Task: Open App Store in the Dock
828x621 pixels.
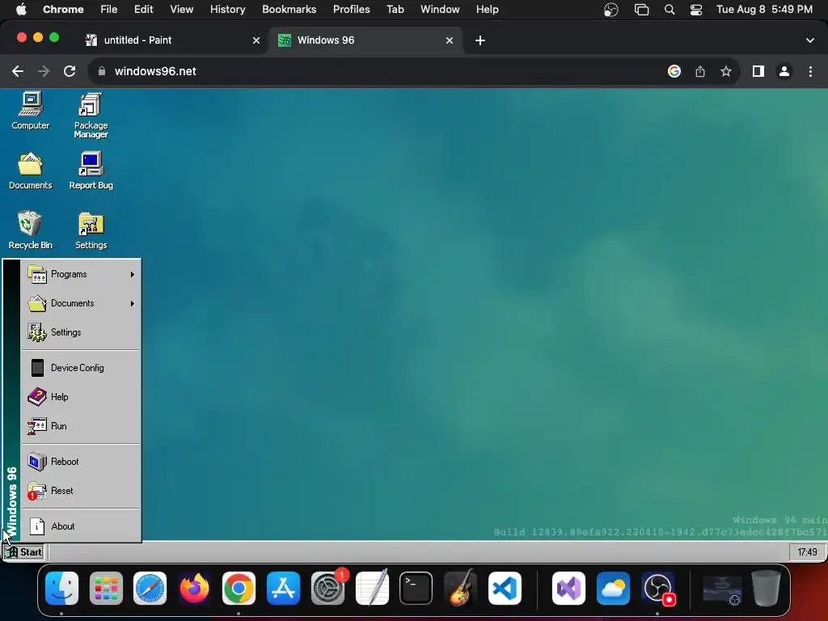Action: pos(284,589)
